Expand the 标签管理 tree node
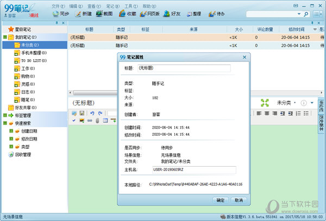 point(5,115)
